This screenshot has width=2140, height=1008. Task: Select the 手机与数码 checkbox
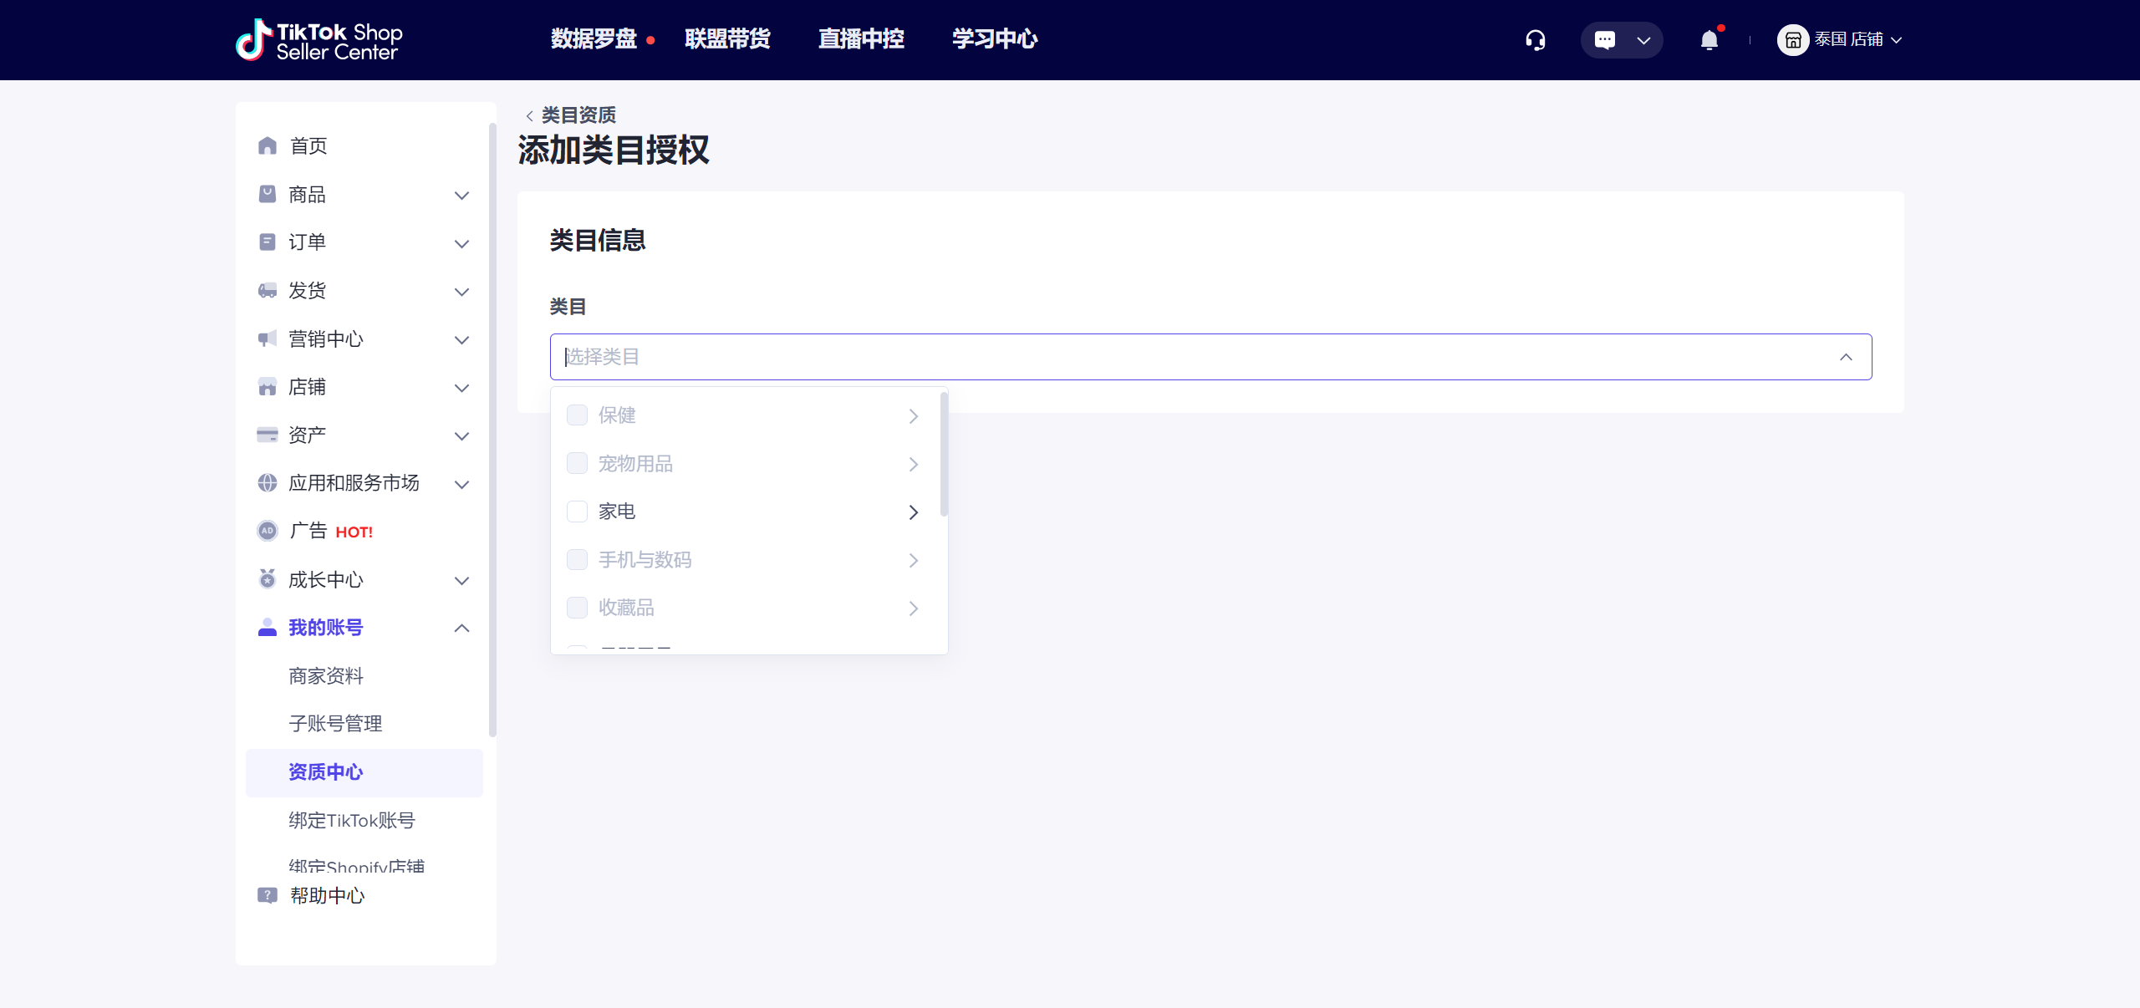pyautogui.click(x=577, y=559)
